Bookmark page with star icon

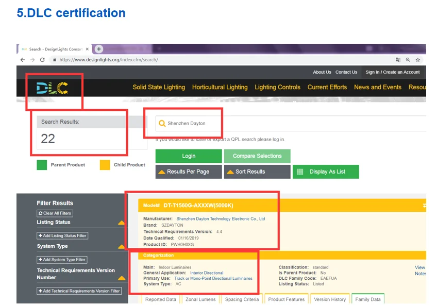(x=418, y=60)
